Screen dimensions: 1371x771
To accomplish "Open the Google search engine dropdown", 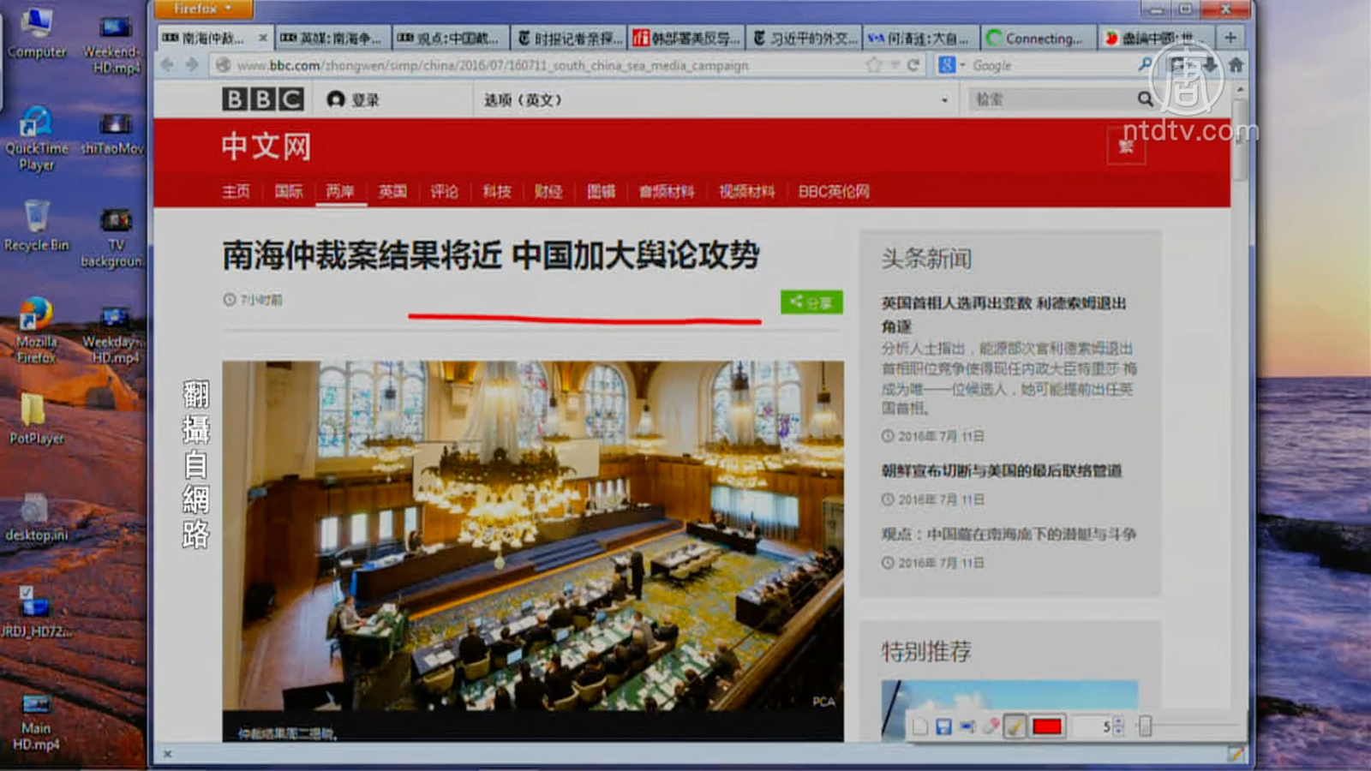I will (x=951, y=65).
